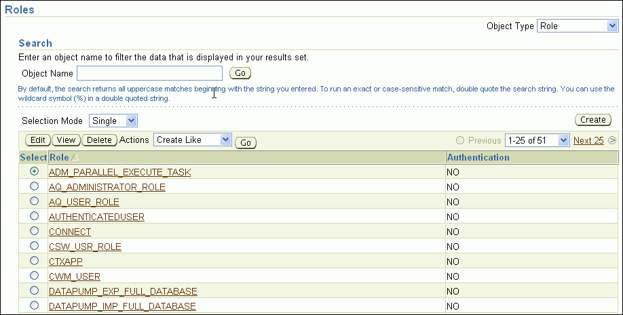The height and width of the screenshot is (315, 623).
Task: Choose the CTXAPP row radio button
Action: (34, 261)
